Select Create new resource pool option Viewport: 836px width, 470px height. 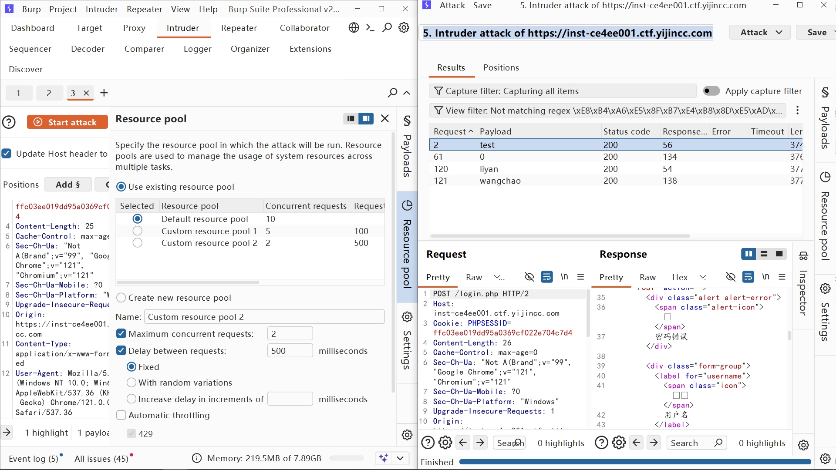(121, 298)
